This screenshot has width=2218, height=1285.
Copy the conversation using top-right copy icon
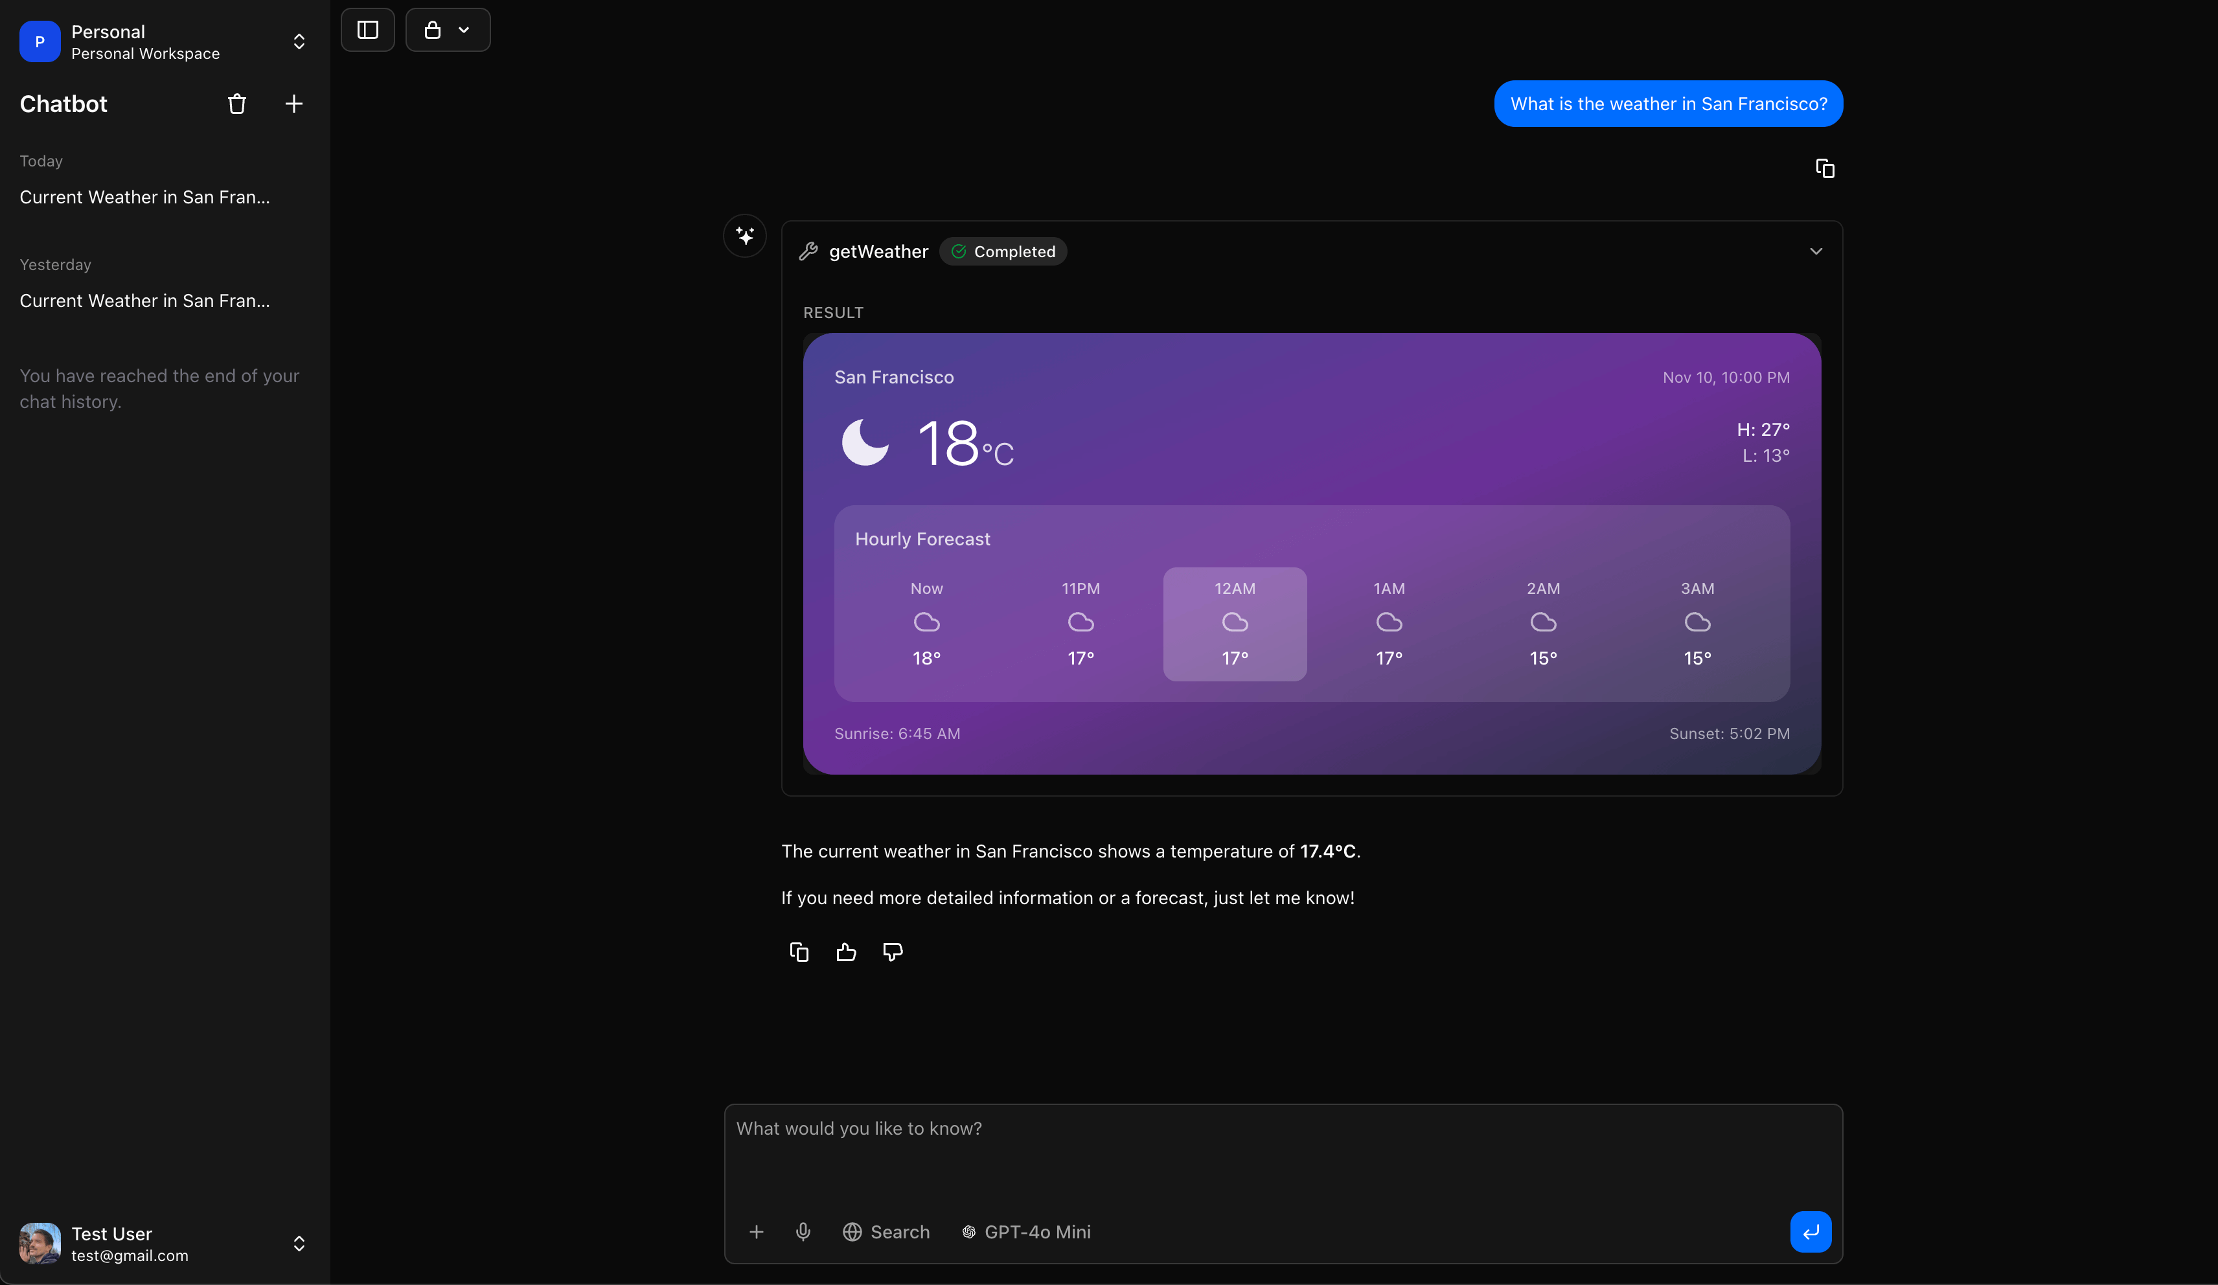(x=1825, y=167)
